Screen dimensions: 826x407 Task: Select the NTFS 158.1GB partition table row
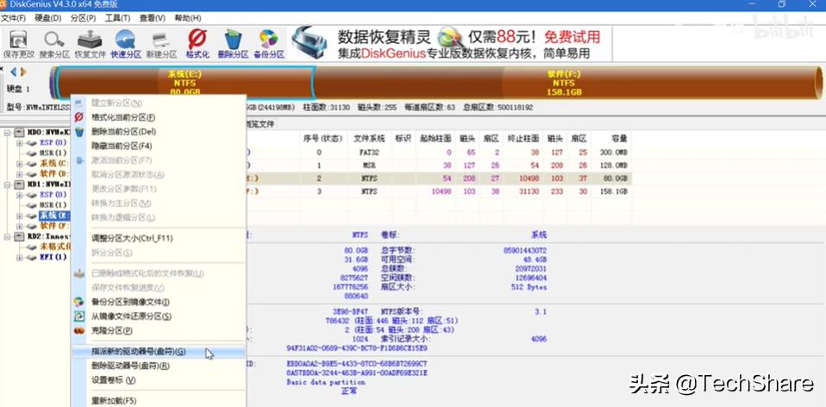click(438, 191)
